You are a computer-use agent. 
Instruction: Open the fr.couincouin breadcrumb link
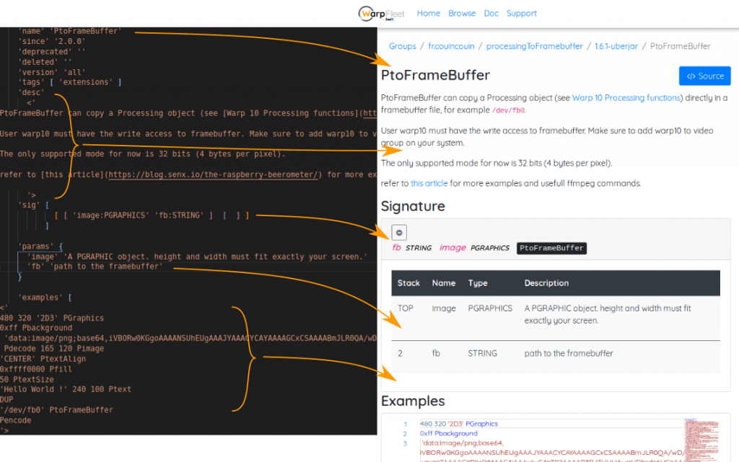click(x=451, y=46)
